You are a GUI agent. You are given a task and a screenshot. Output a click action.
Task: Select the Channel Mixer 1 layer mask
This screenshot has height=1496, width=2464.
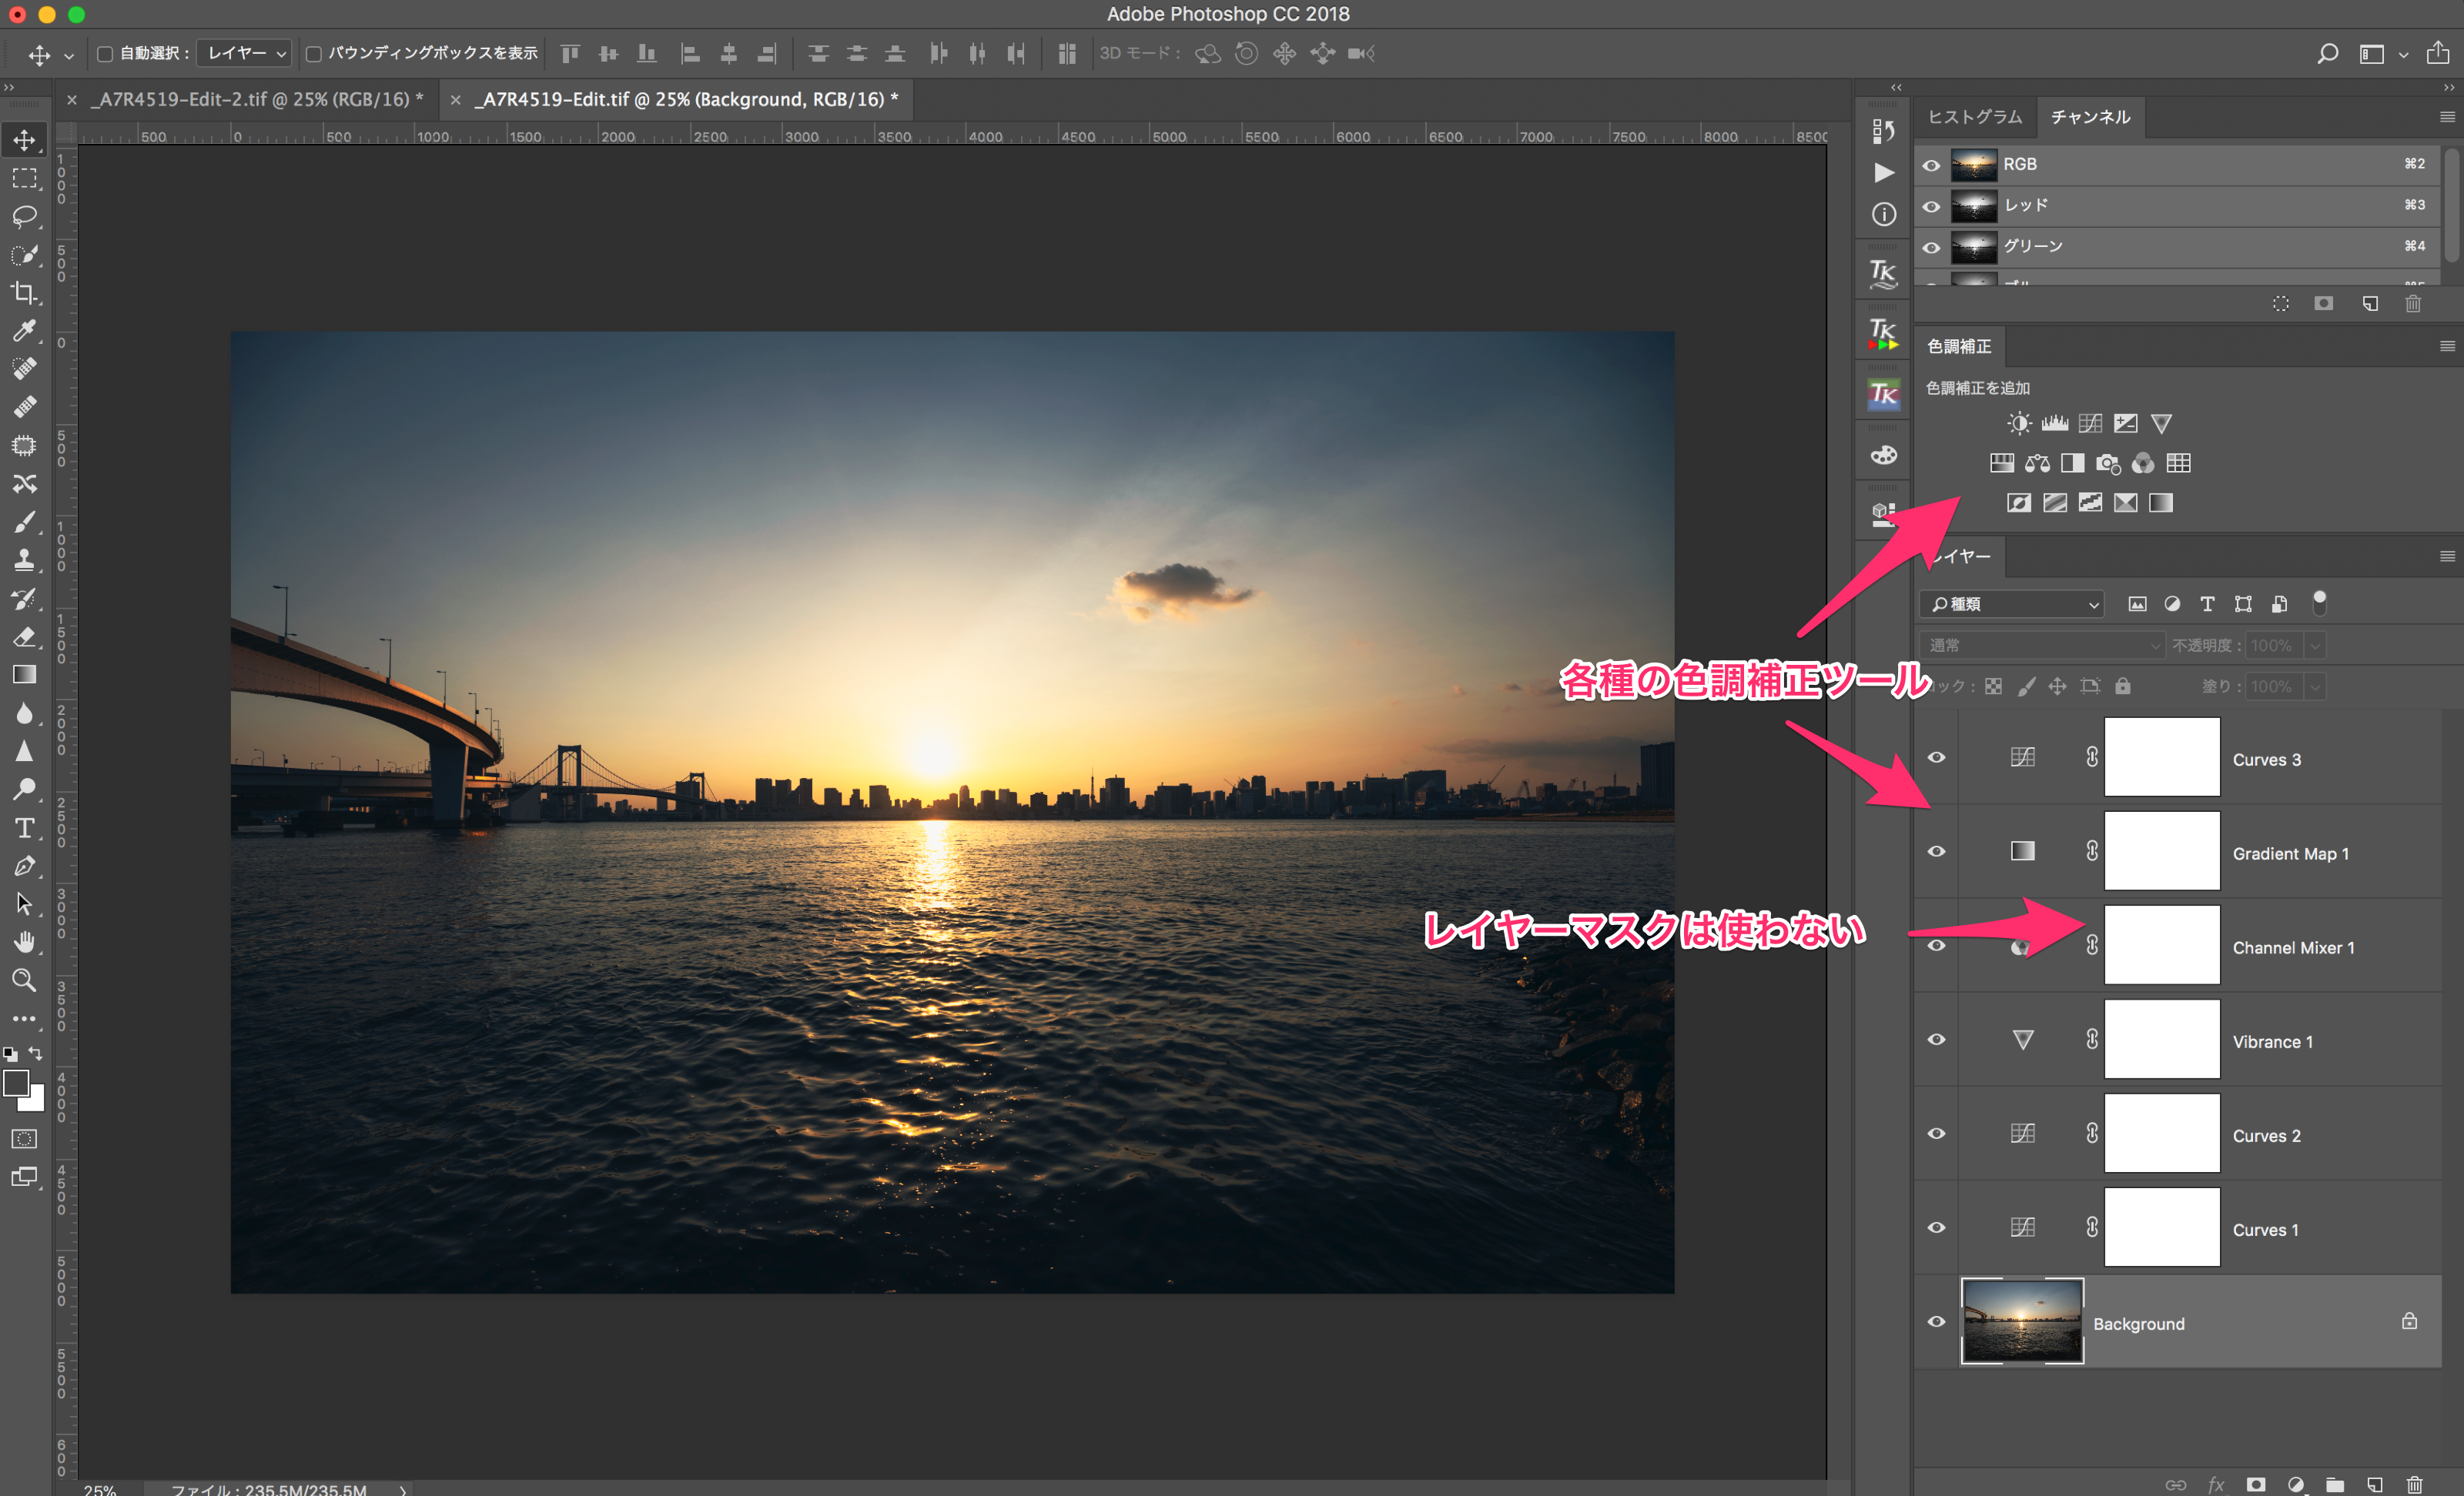[2162, 945]
